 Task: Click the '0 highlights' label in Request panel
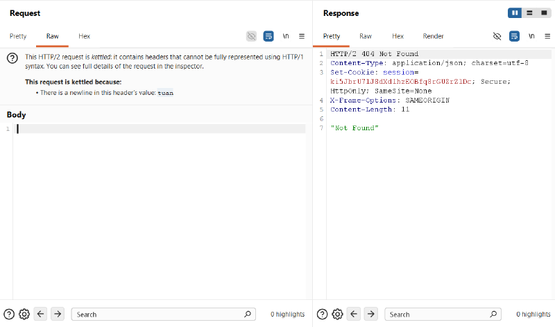[x=287, y=315]
